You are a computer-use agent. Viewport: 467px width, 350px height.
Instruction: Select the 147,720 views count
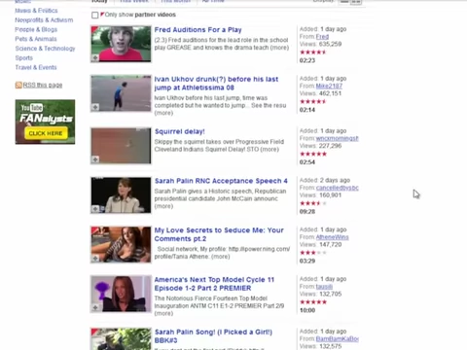[330, 245]
